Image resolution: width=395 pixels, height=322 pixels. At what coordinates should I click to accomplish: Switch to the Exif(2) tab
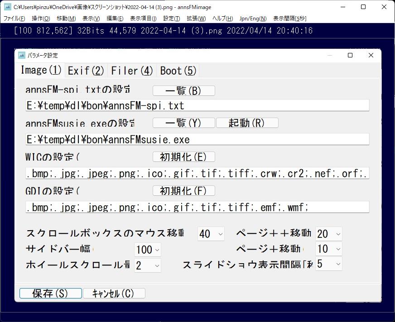pos(86,71)
